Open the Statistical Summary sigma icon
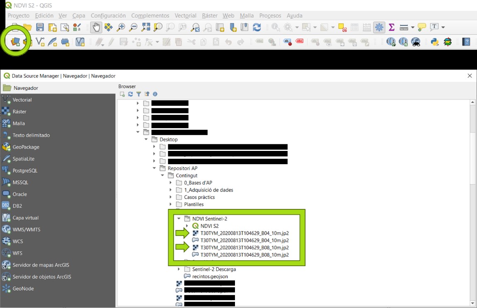Image resolution: width=477 pixels, height=308 pixels. (x=391, y=27)
